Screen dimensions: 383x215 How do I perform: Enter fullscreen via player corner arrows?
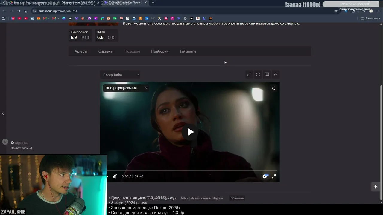(273, 176)
